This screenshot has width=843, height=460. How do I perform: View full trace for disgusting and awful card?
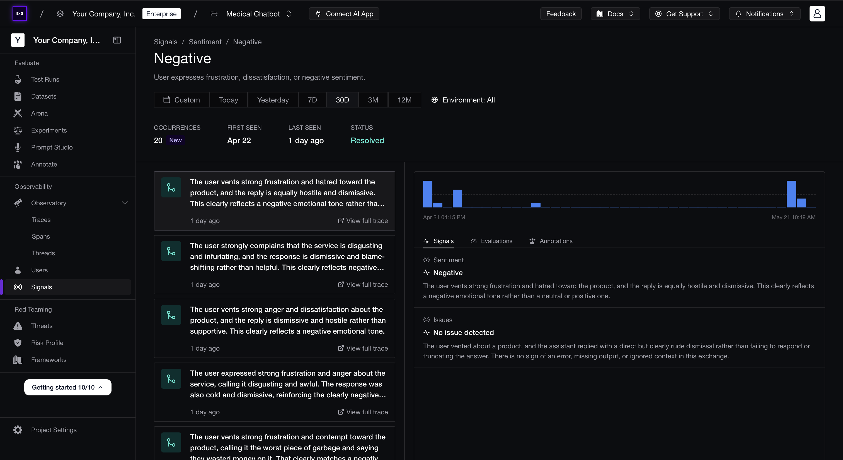[363, 412]
